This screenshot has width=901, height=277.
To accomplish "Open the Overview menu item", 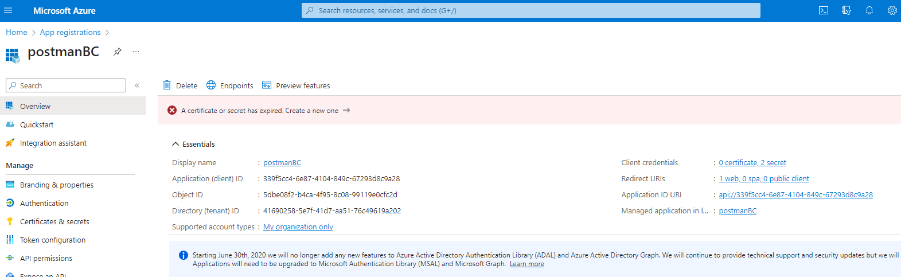I will (x=73, y=106).
